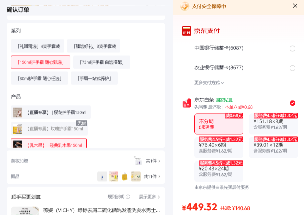Click VICHY shampoo product thumbnail
This screenshot has height=215, width=304.
coord(25,211)
